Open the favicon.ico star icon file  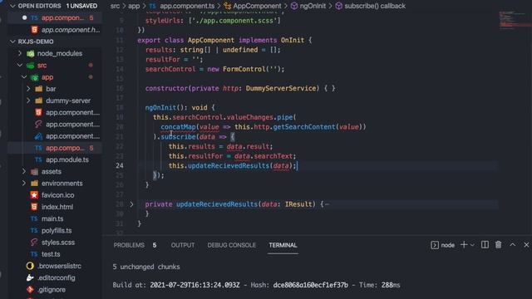(x=34, y=195)
